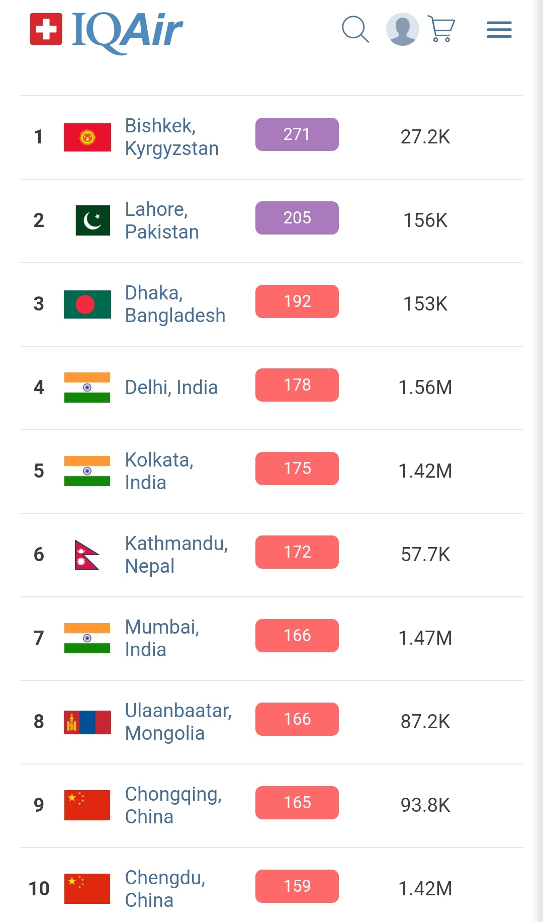Go to IQAir home via logo

click(x=107, y=30)
